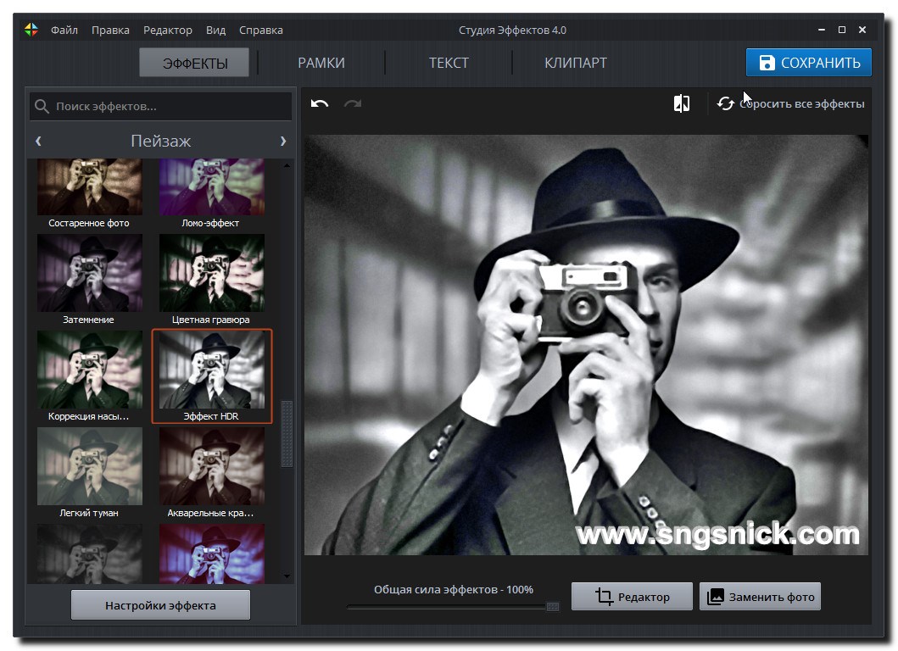Click the Заменить фото button
Image resolution: width=898 pixels, height=651 pixels.
(x=760, y=597)
